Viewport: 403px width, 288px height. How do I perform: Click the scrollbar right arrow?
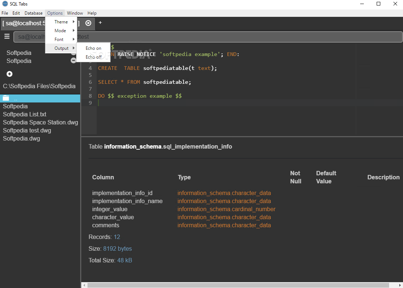400,285
